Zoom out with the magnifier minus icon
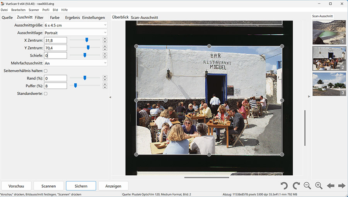Viewport: 348px width, 197px height. tap(307, 185)
